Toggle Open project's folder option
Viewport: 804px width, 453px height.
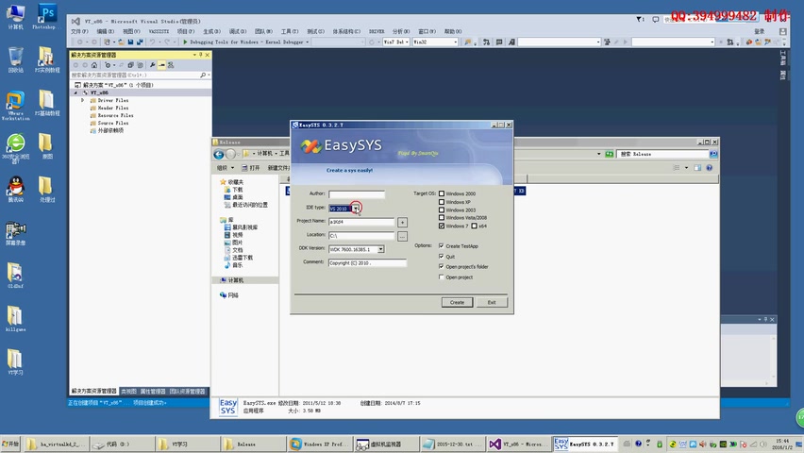click(442, 266)
